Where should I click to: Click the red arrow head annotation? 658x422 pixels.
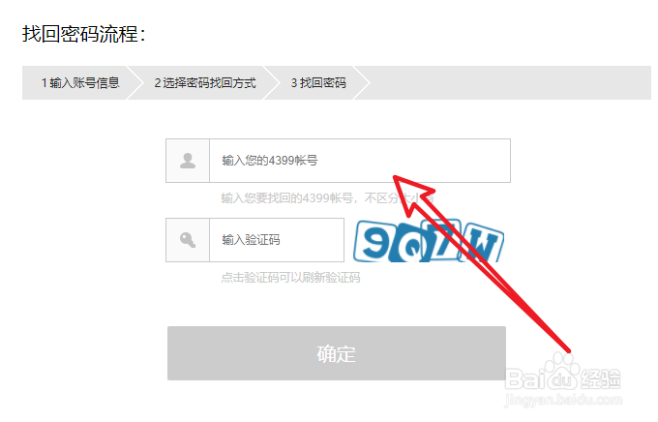(413, 192)
